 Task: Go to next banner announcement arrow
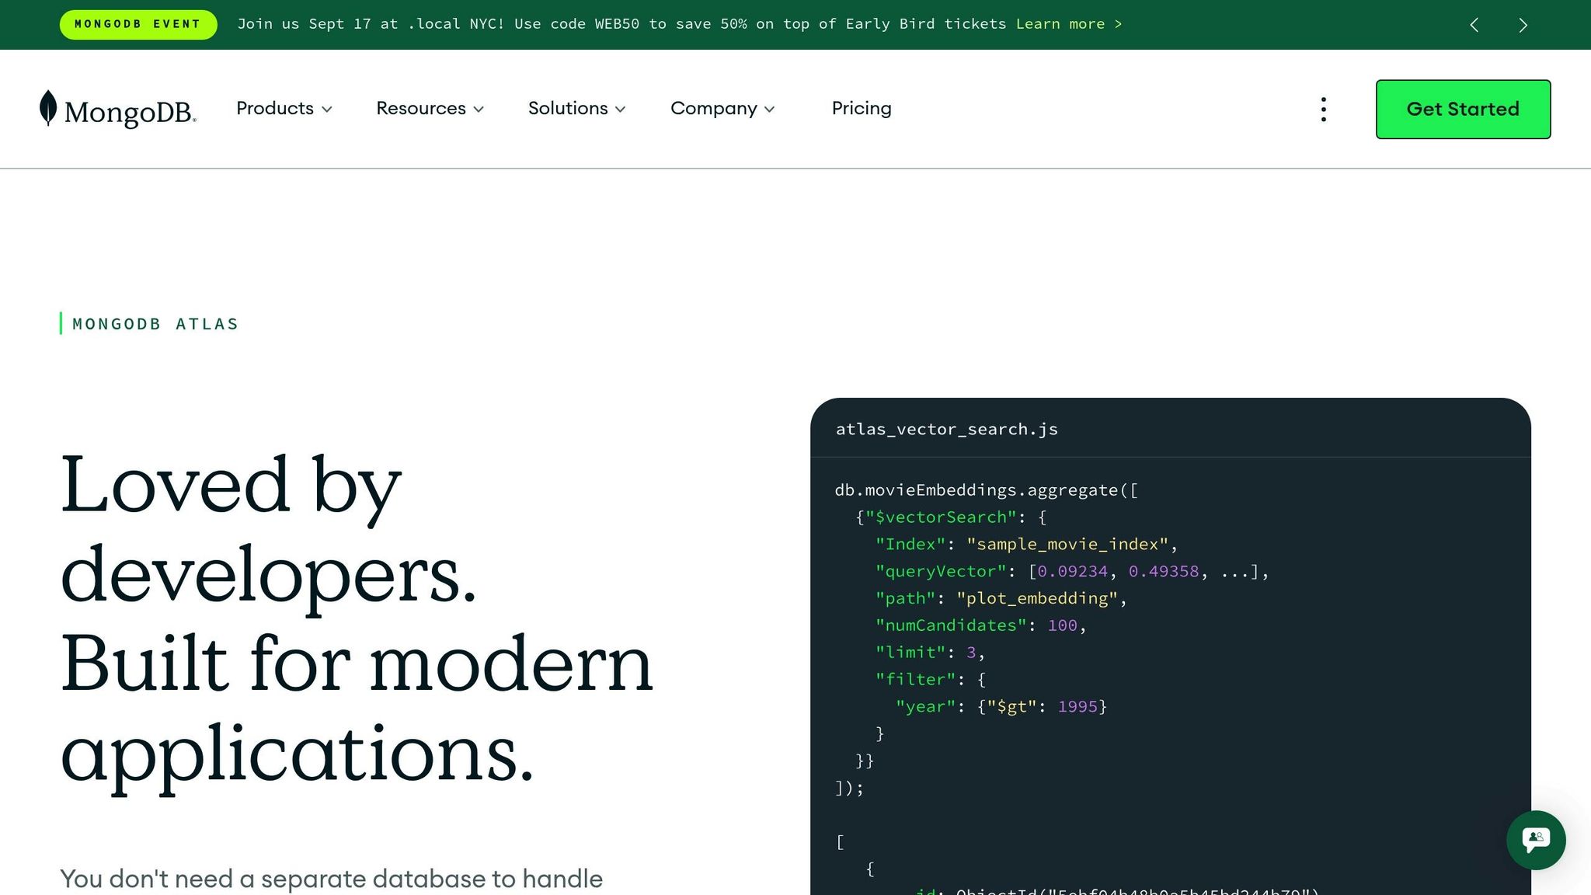1523,25
